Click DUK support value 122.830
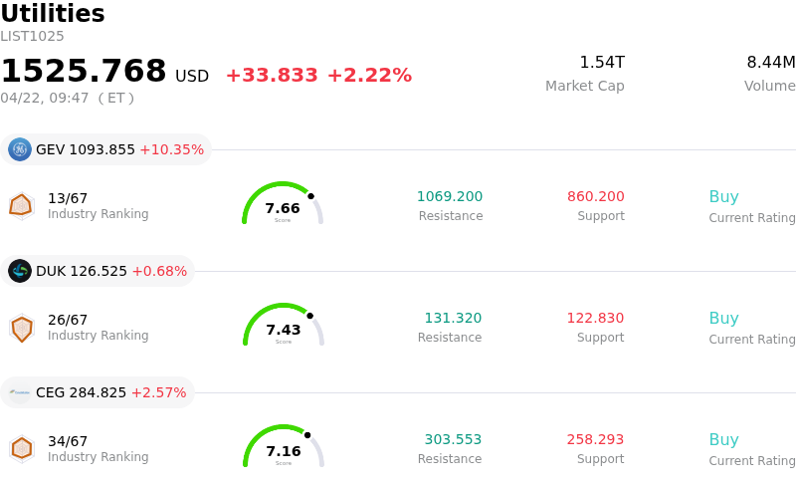 coord(595,319)
